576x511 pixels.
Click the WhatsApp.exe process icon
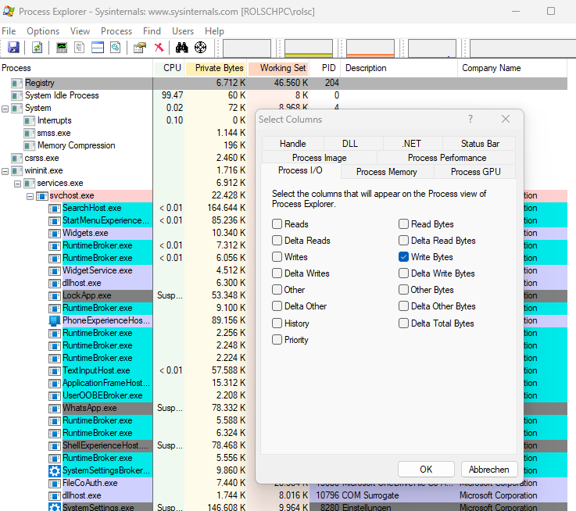pyautogui.click(x=55, y=408)
